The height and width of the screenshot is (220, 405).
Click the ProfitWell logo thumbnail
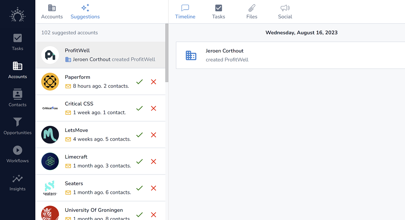(x=50, y=55)
